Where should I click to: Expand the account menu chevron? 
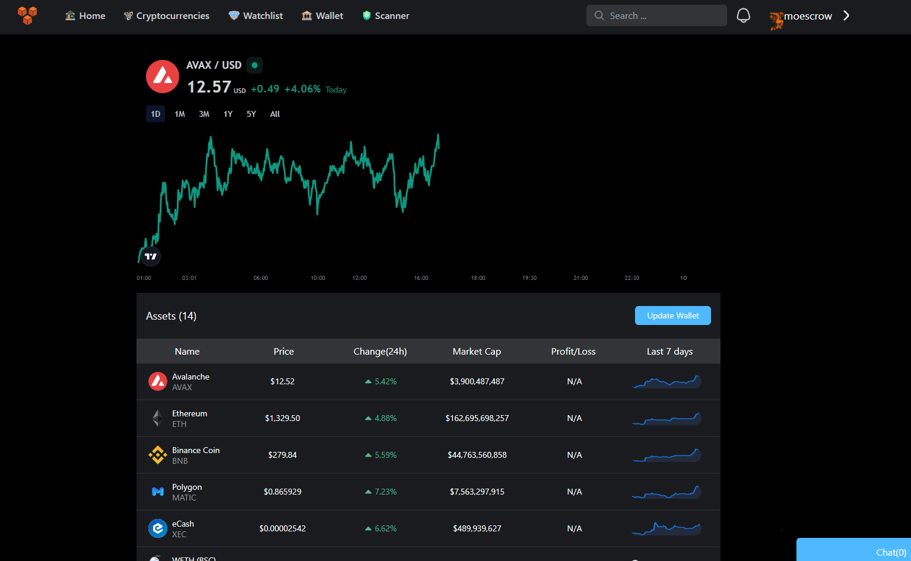click(x=846, y=15)
